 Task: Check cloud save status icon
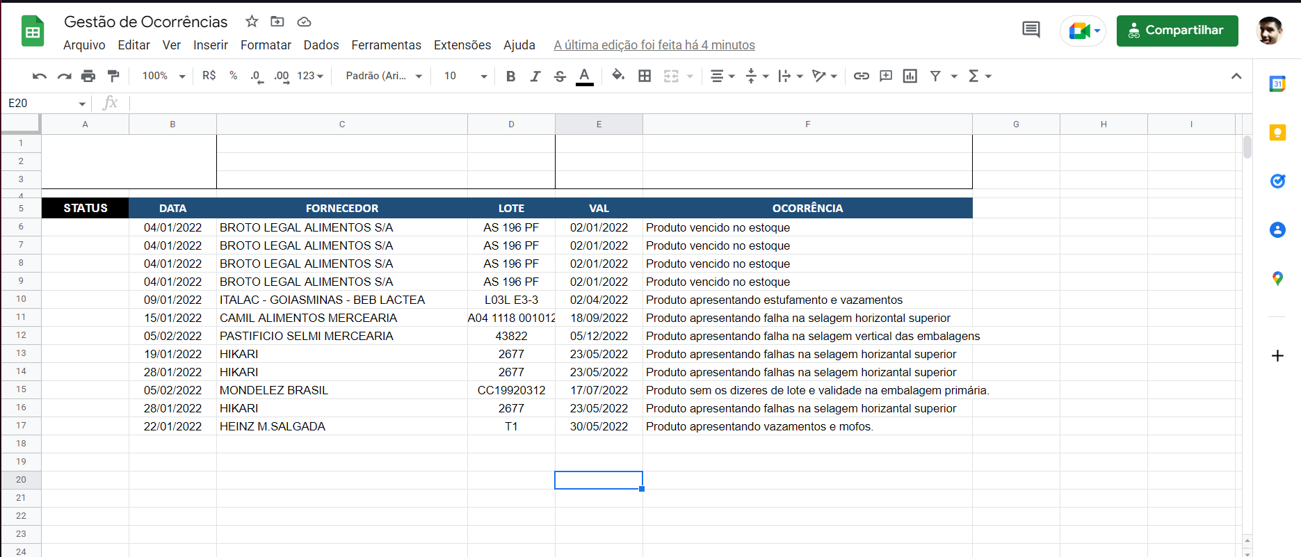tap(304, 22)
